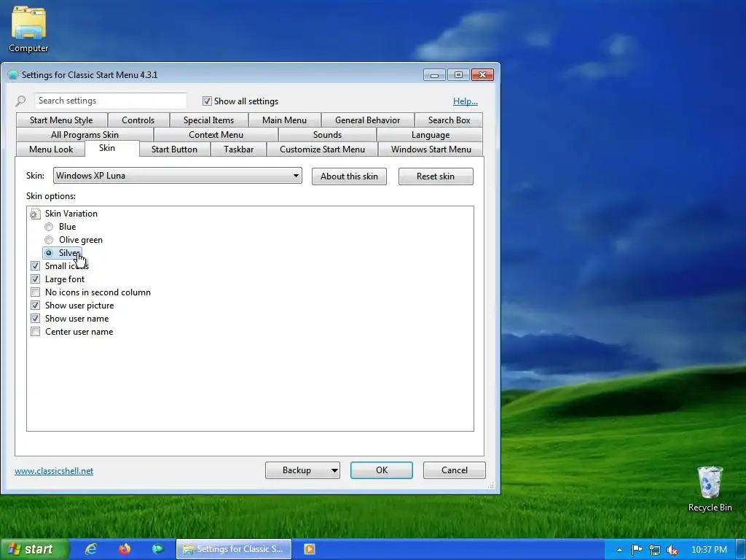Viewport: 746px width, 560px height.
Task: Visit www.classicshell.net link
Action: pos(54,471)
